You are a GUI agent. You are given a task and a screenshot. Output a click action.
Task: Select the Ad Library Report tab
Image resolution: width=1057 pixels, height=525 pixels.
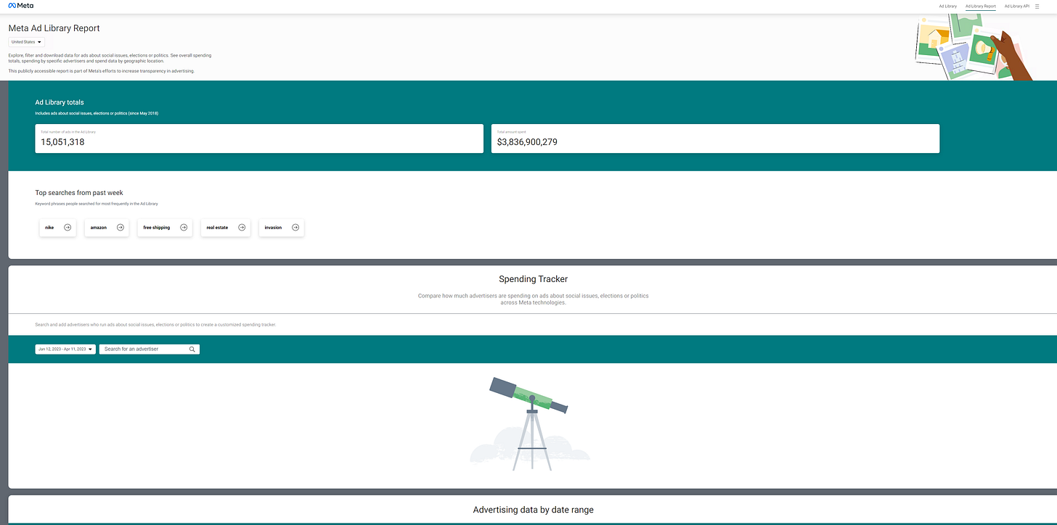[x=980, y=6]
